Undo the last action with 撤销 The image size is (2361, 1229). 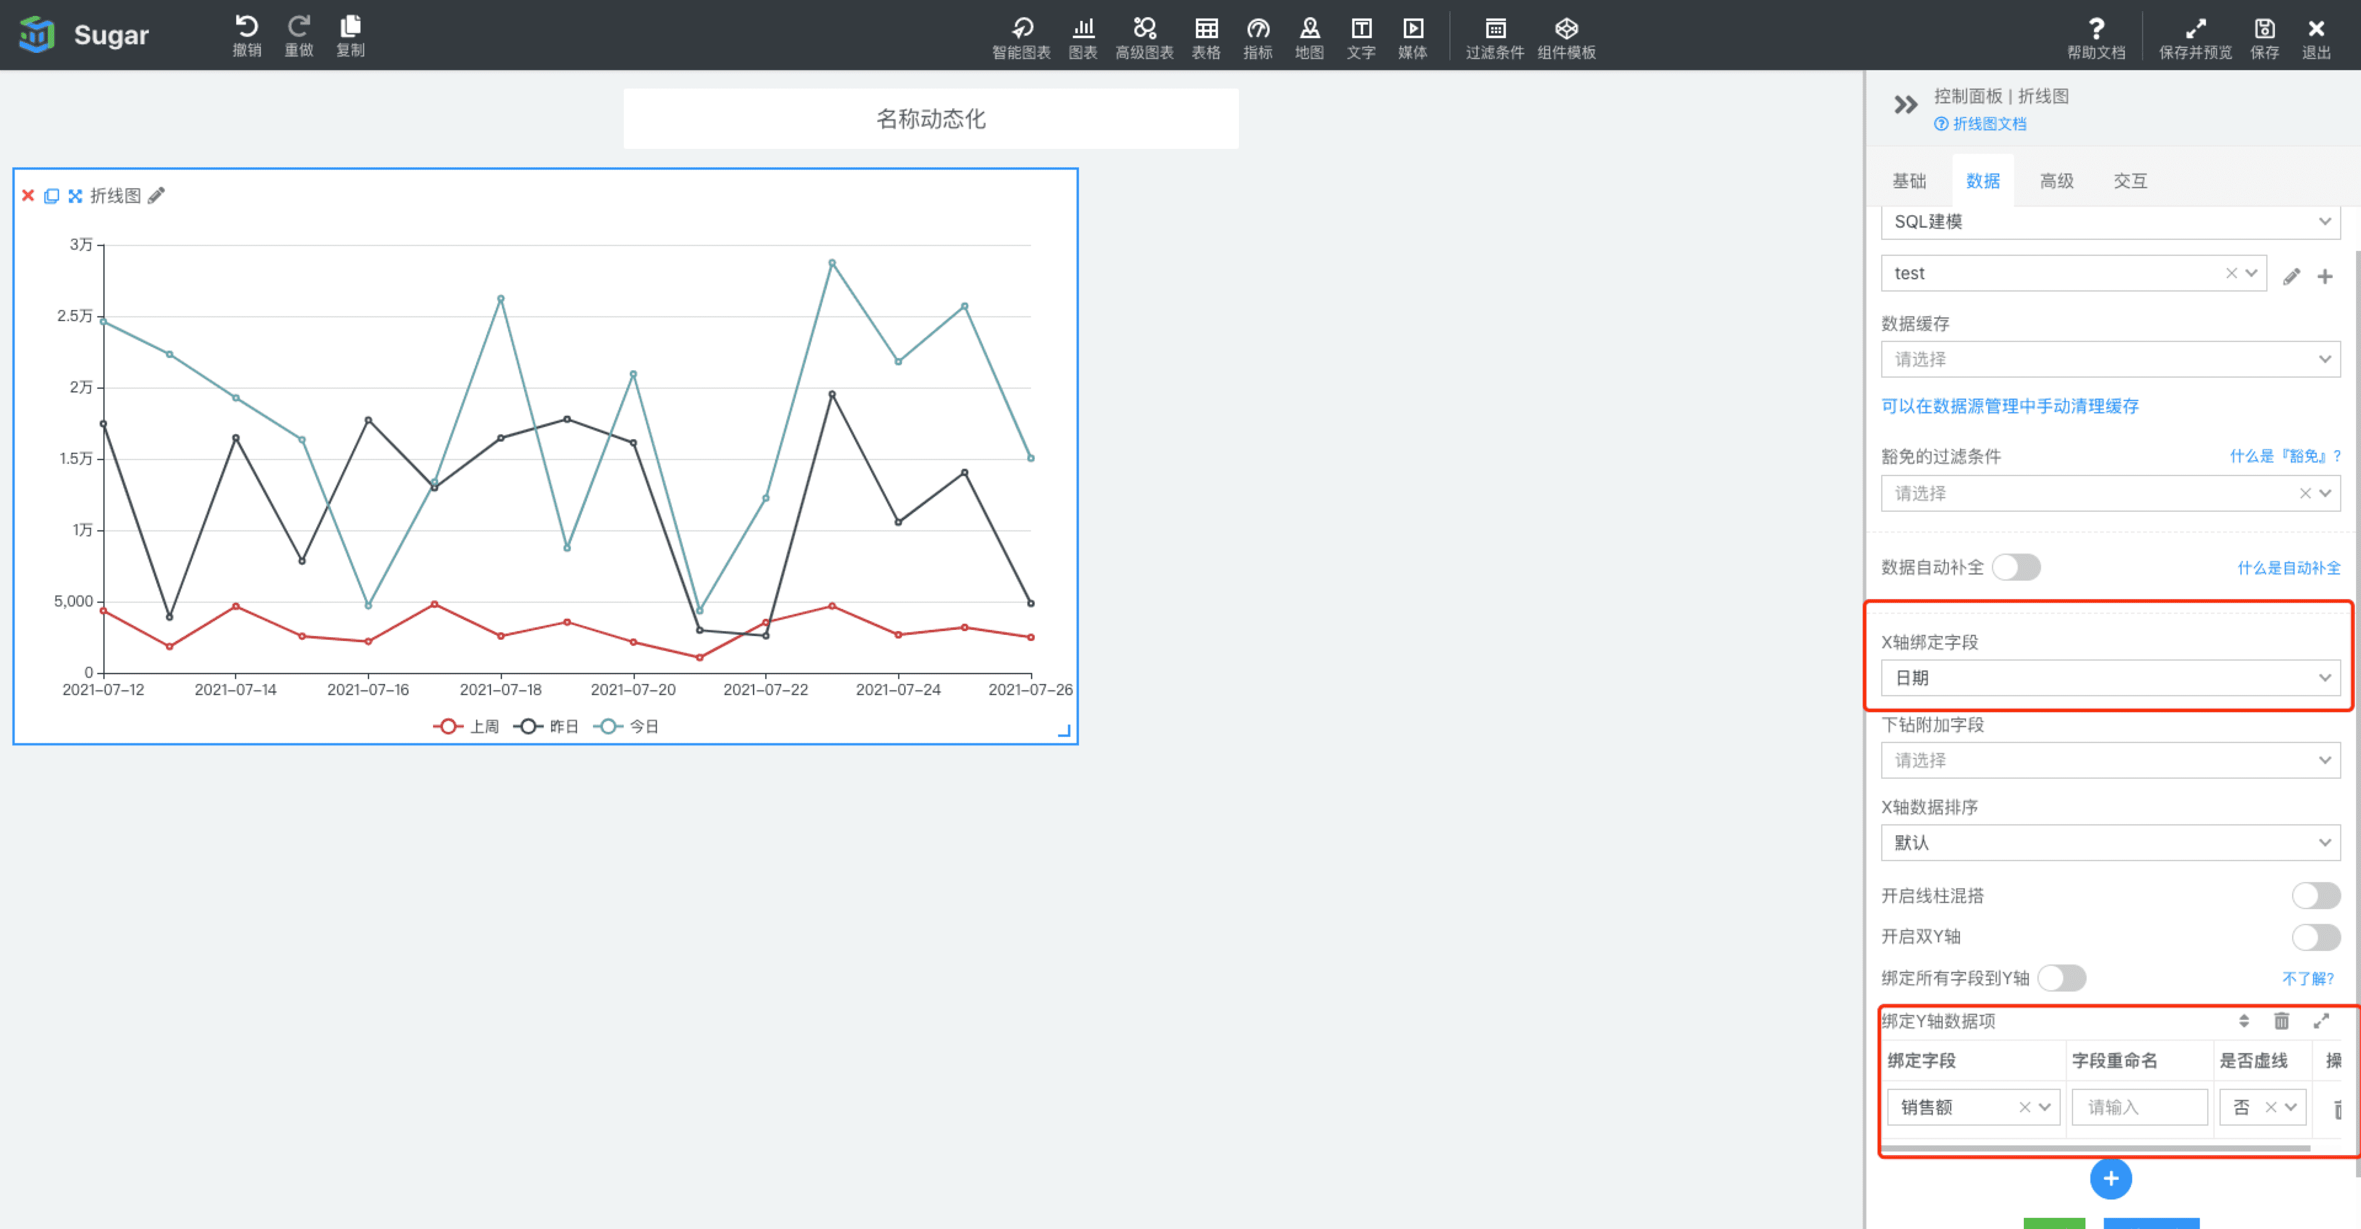247,37
